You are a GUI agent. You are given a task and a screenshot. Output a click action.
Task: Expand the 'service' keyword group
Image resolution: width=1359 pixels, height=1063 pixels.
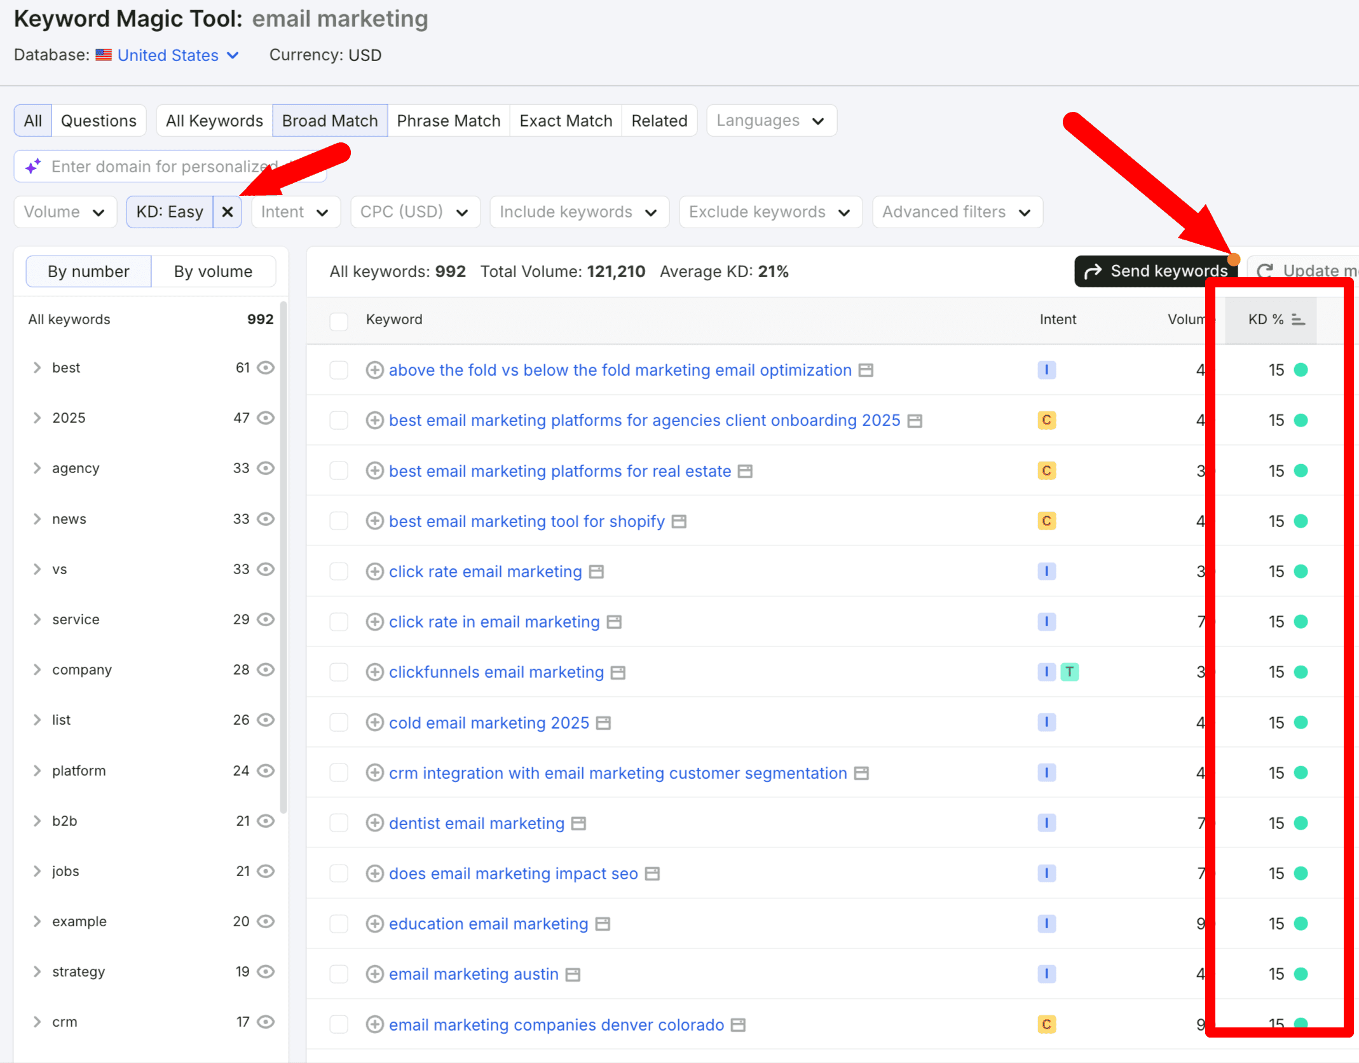(37, 619)
